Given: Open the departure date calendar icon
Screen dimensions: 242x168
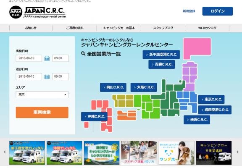Looking at the screenshot, I should tap(47, 58).
